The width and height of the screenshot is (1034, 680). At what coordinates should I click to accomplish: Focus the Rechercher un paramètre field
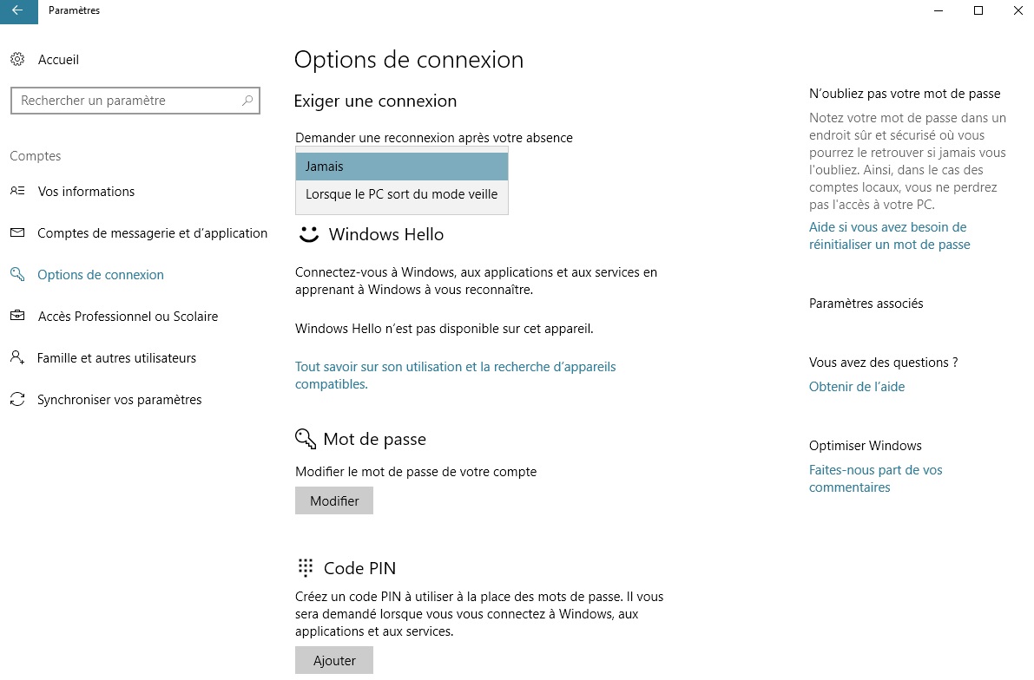click(126, 101)
